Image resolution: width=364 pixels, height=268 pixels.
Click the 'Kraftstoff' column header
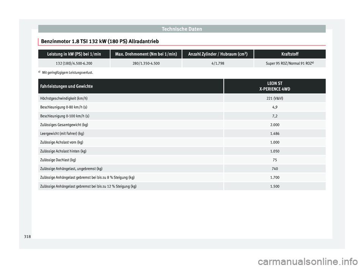point(290,54)
